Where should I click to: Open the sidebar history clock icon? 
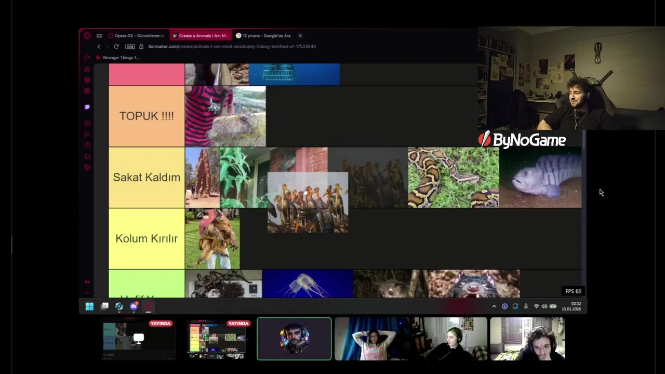87,145
